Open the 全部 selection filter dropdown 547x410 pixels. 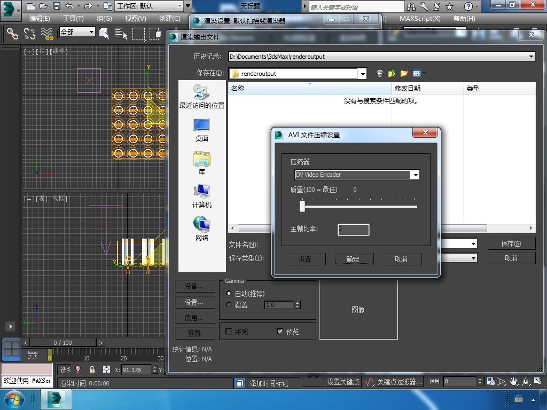[x=91, y=32]
